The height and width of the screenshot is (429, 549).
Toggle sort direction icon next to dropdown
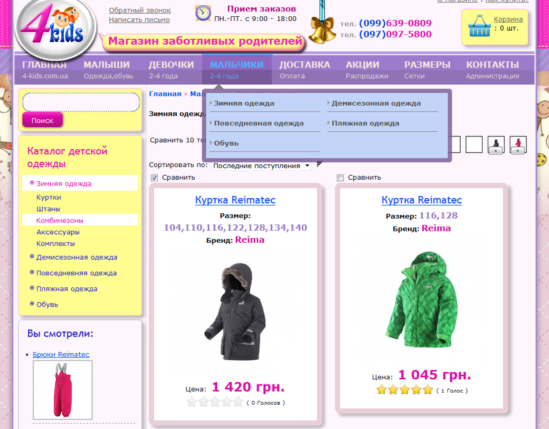[320, 165]
